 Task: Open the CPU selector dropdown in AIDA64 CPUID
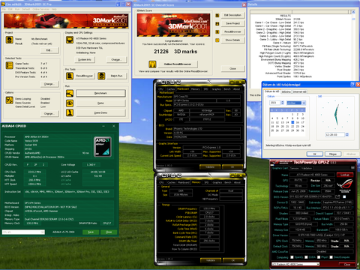pyautogui.click(x=23, y=232)
